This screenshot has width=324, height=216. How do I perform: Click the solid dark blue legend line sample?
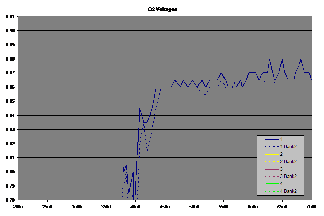pyautogui.click(x=271, y=139)
